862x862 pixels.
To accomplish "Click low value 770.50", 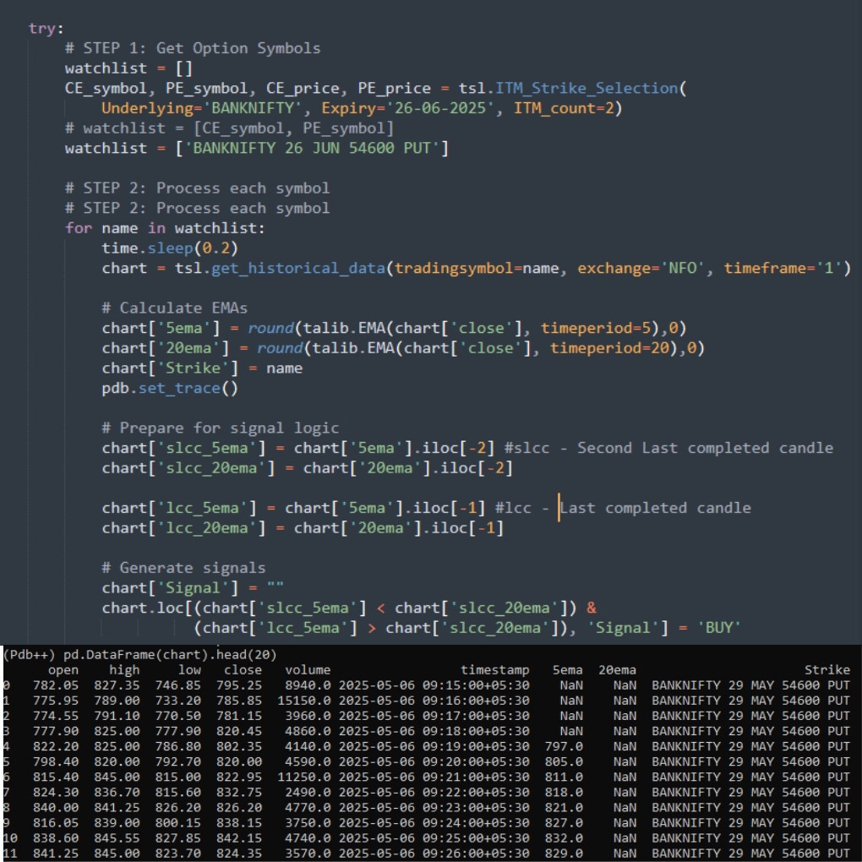I will pos(177,716).
